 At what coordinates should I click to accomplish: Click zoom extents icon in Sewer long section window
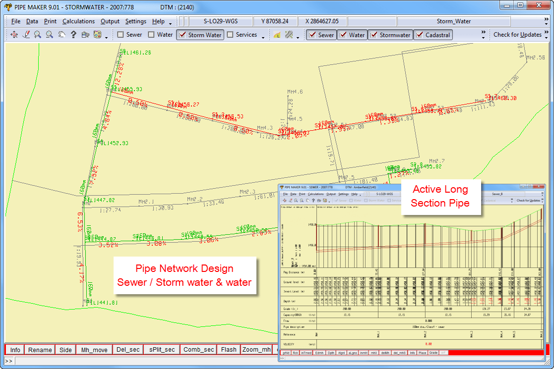(x=284, y=201)
